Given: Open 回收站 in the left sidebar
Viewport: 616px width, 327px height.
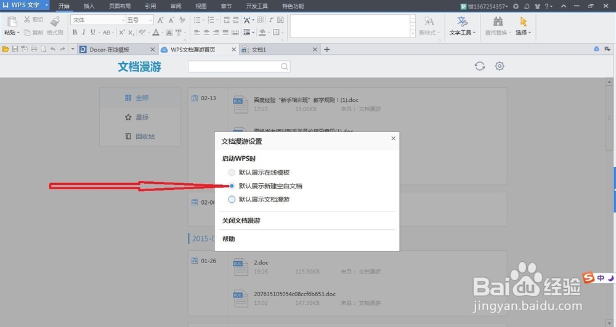Looking at the screenshot, I should coord(140,136).
